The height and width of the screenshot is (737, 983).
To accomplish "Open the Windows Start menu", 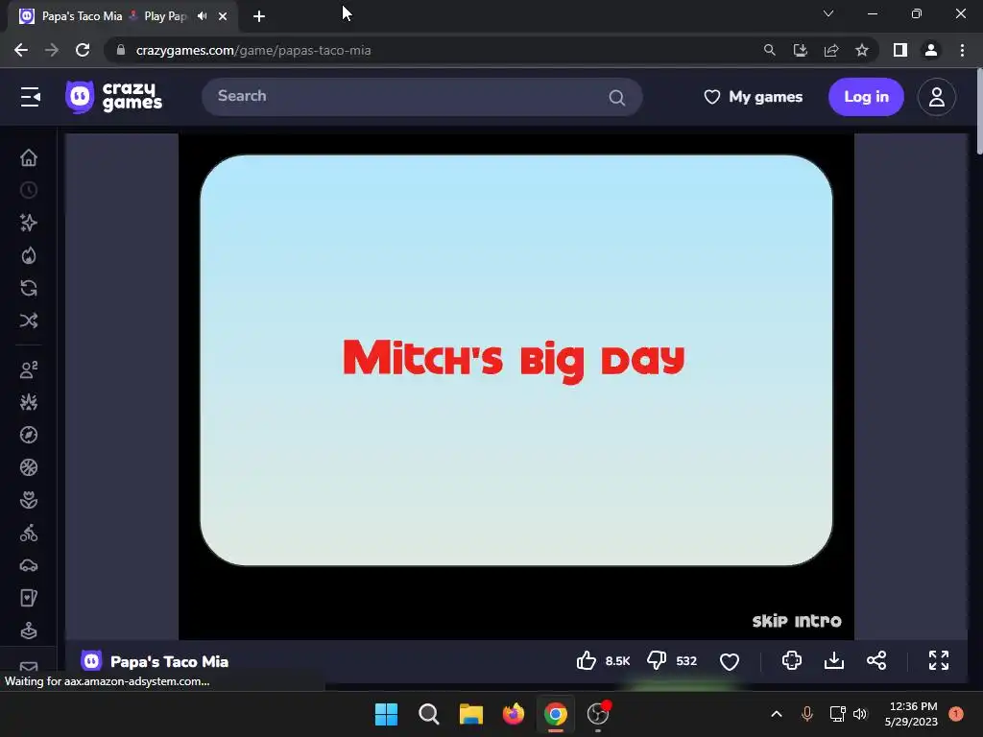I will click(386, 714).
